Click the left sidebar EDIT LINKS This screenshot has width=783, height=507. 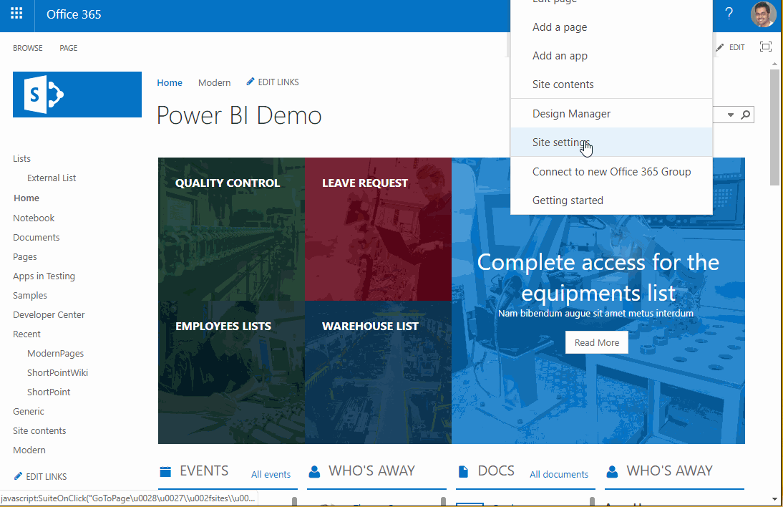(41, 476)
